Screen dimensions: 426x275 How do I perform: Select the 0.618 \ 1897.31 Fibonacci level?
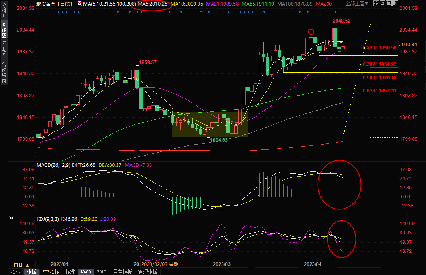pos(380,90)
